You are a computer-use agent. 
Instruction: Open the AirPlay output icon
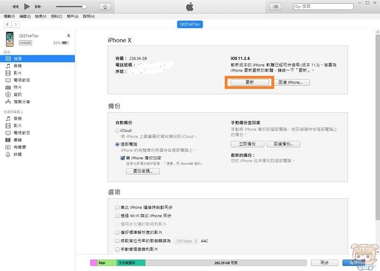(105, 7)
